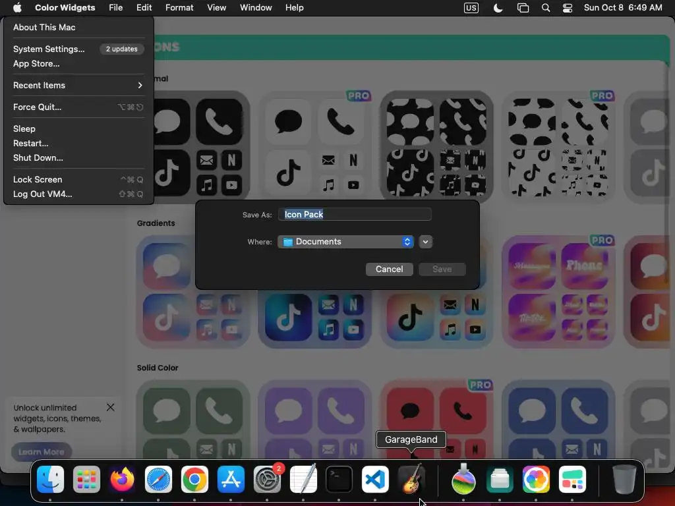Choose Sleep from Apple menu
Screen dimensions: 675x506
78,128
